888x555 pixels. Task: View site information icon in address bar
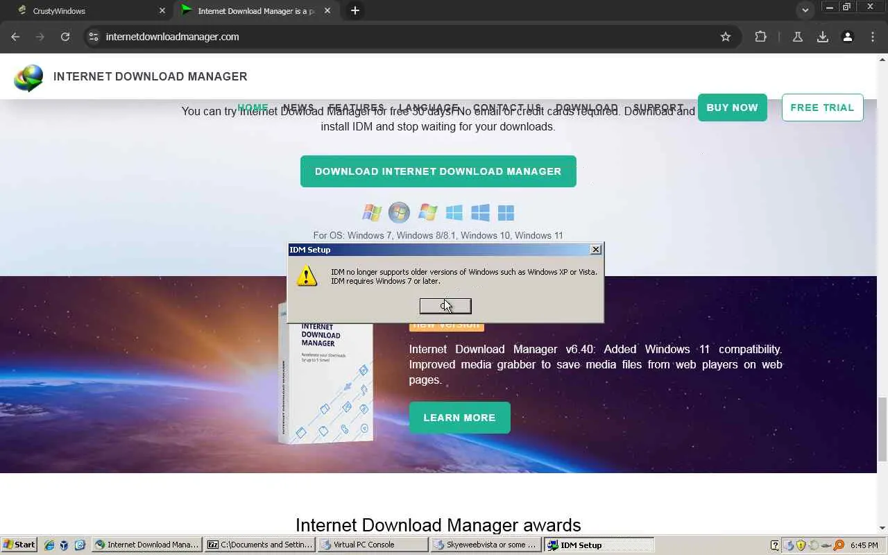point(94,37)
